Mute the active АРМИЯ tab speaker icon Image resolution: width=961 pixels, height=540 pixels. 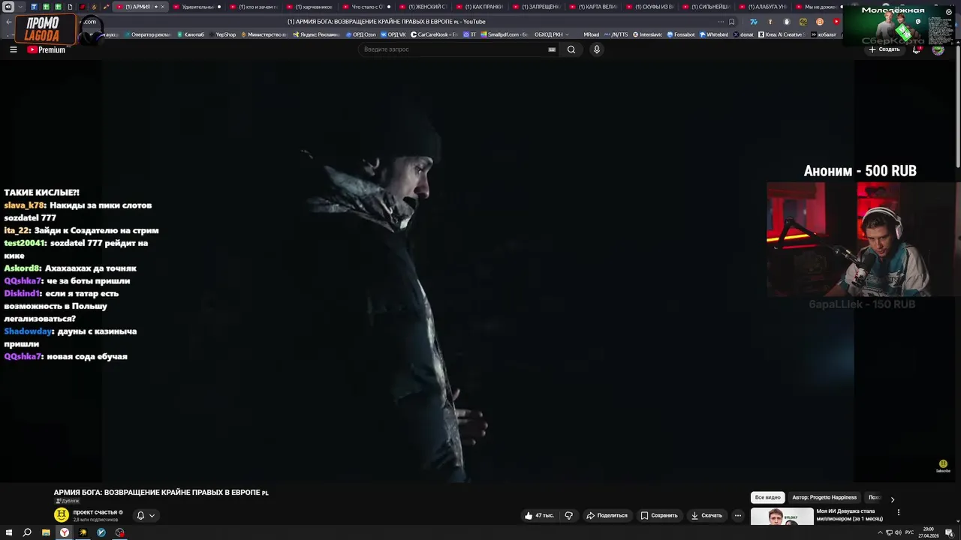click(156, 7)
